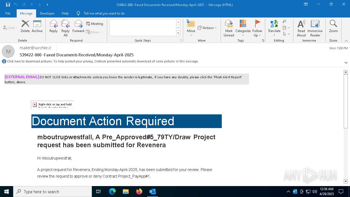Mark the message as Unread
The image size is (350, 197).
click(x=229, y=28)
